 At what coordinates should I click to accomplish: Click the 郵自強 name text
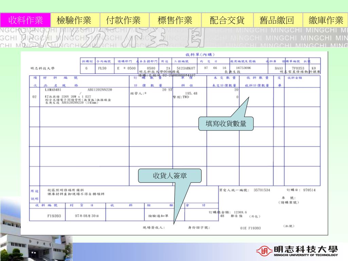(x=237, y=216)
